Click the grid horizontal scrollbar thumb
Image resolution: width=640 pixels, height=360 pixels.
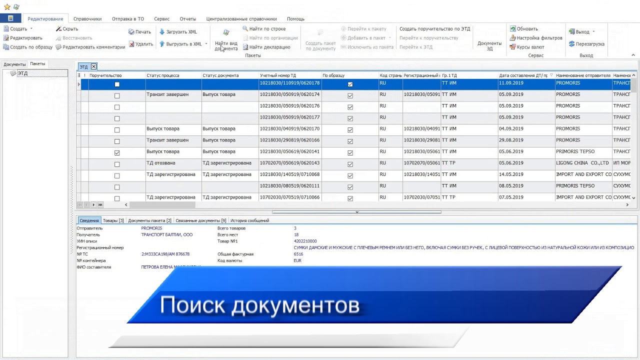pyautogui.click(x=162, y=204)
